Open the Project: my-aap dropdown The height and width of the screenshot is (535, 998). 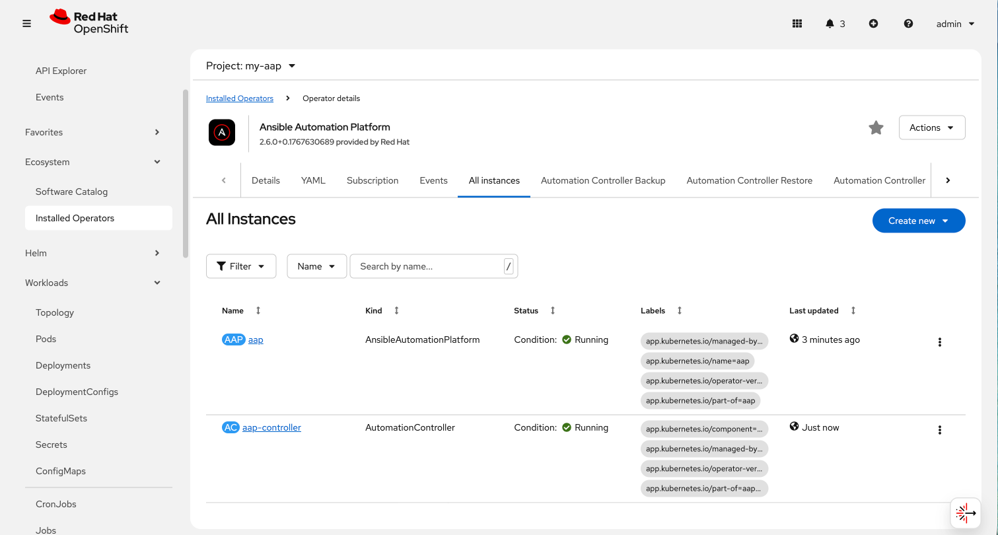(251, 66)
